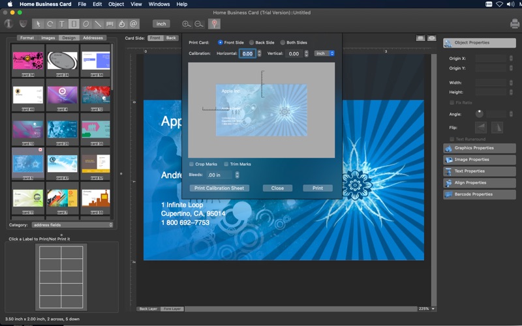Click the zoom out magnifier icon

(198, 24)
